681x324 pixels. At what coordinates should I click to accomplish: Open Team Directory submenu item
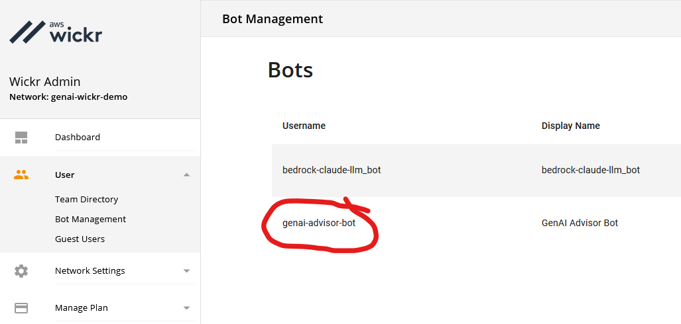86,199
